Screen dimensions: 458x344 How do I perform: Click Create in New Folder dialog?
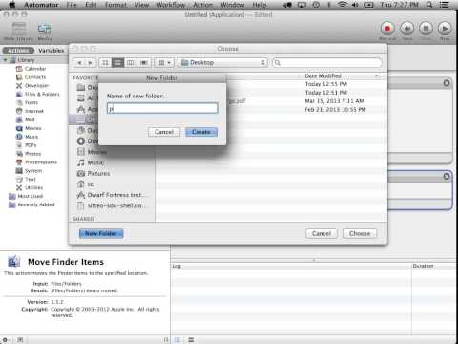(x=201, y=132)
